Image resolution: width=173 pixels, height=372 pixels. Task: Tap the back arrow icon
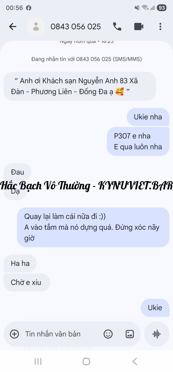(x=13, y=27)
